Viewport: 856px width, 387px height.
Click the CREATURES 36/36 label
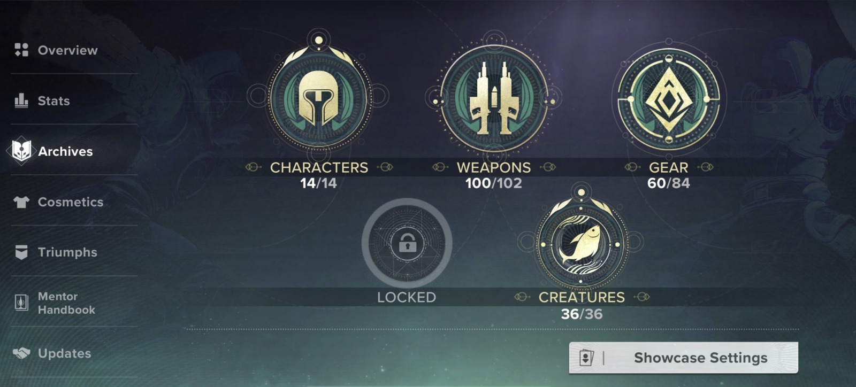[x=582, y=305]
